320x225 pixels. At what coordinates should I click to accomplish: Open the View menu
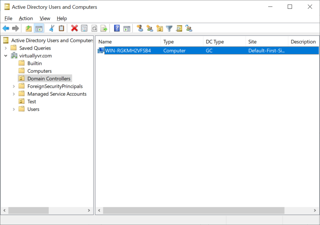click(45, 18)
